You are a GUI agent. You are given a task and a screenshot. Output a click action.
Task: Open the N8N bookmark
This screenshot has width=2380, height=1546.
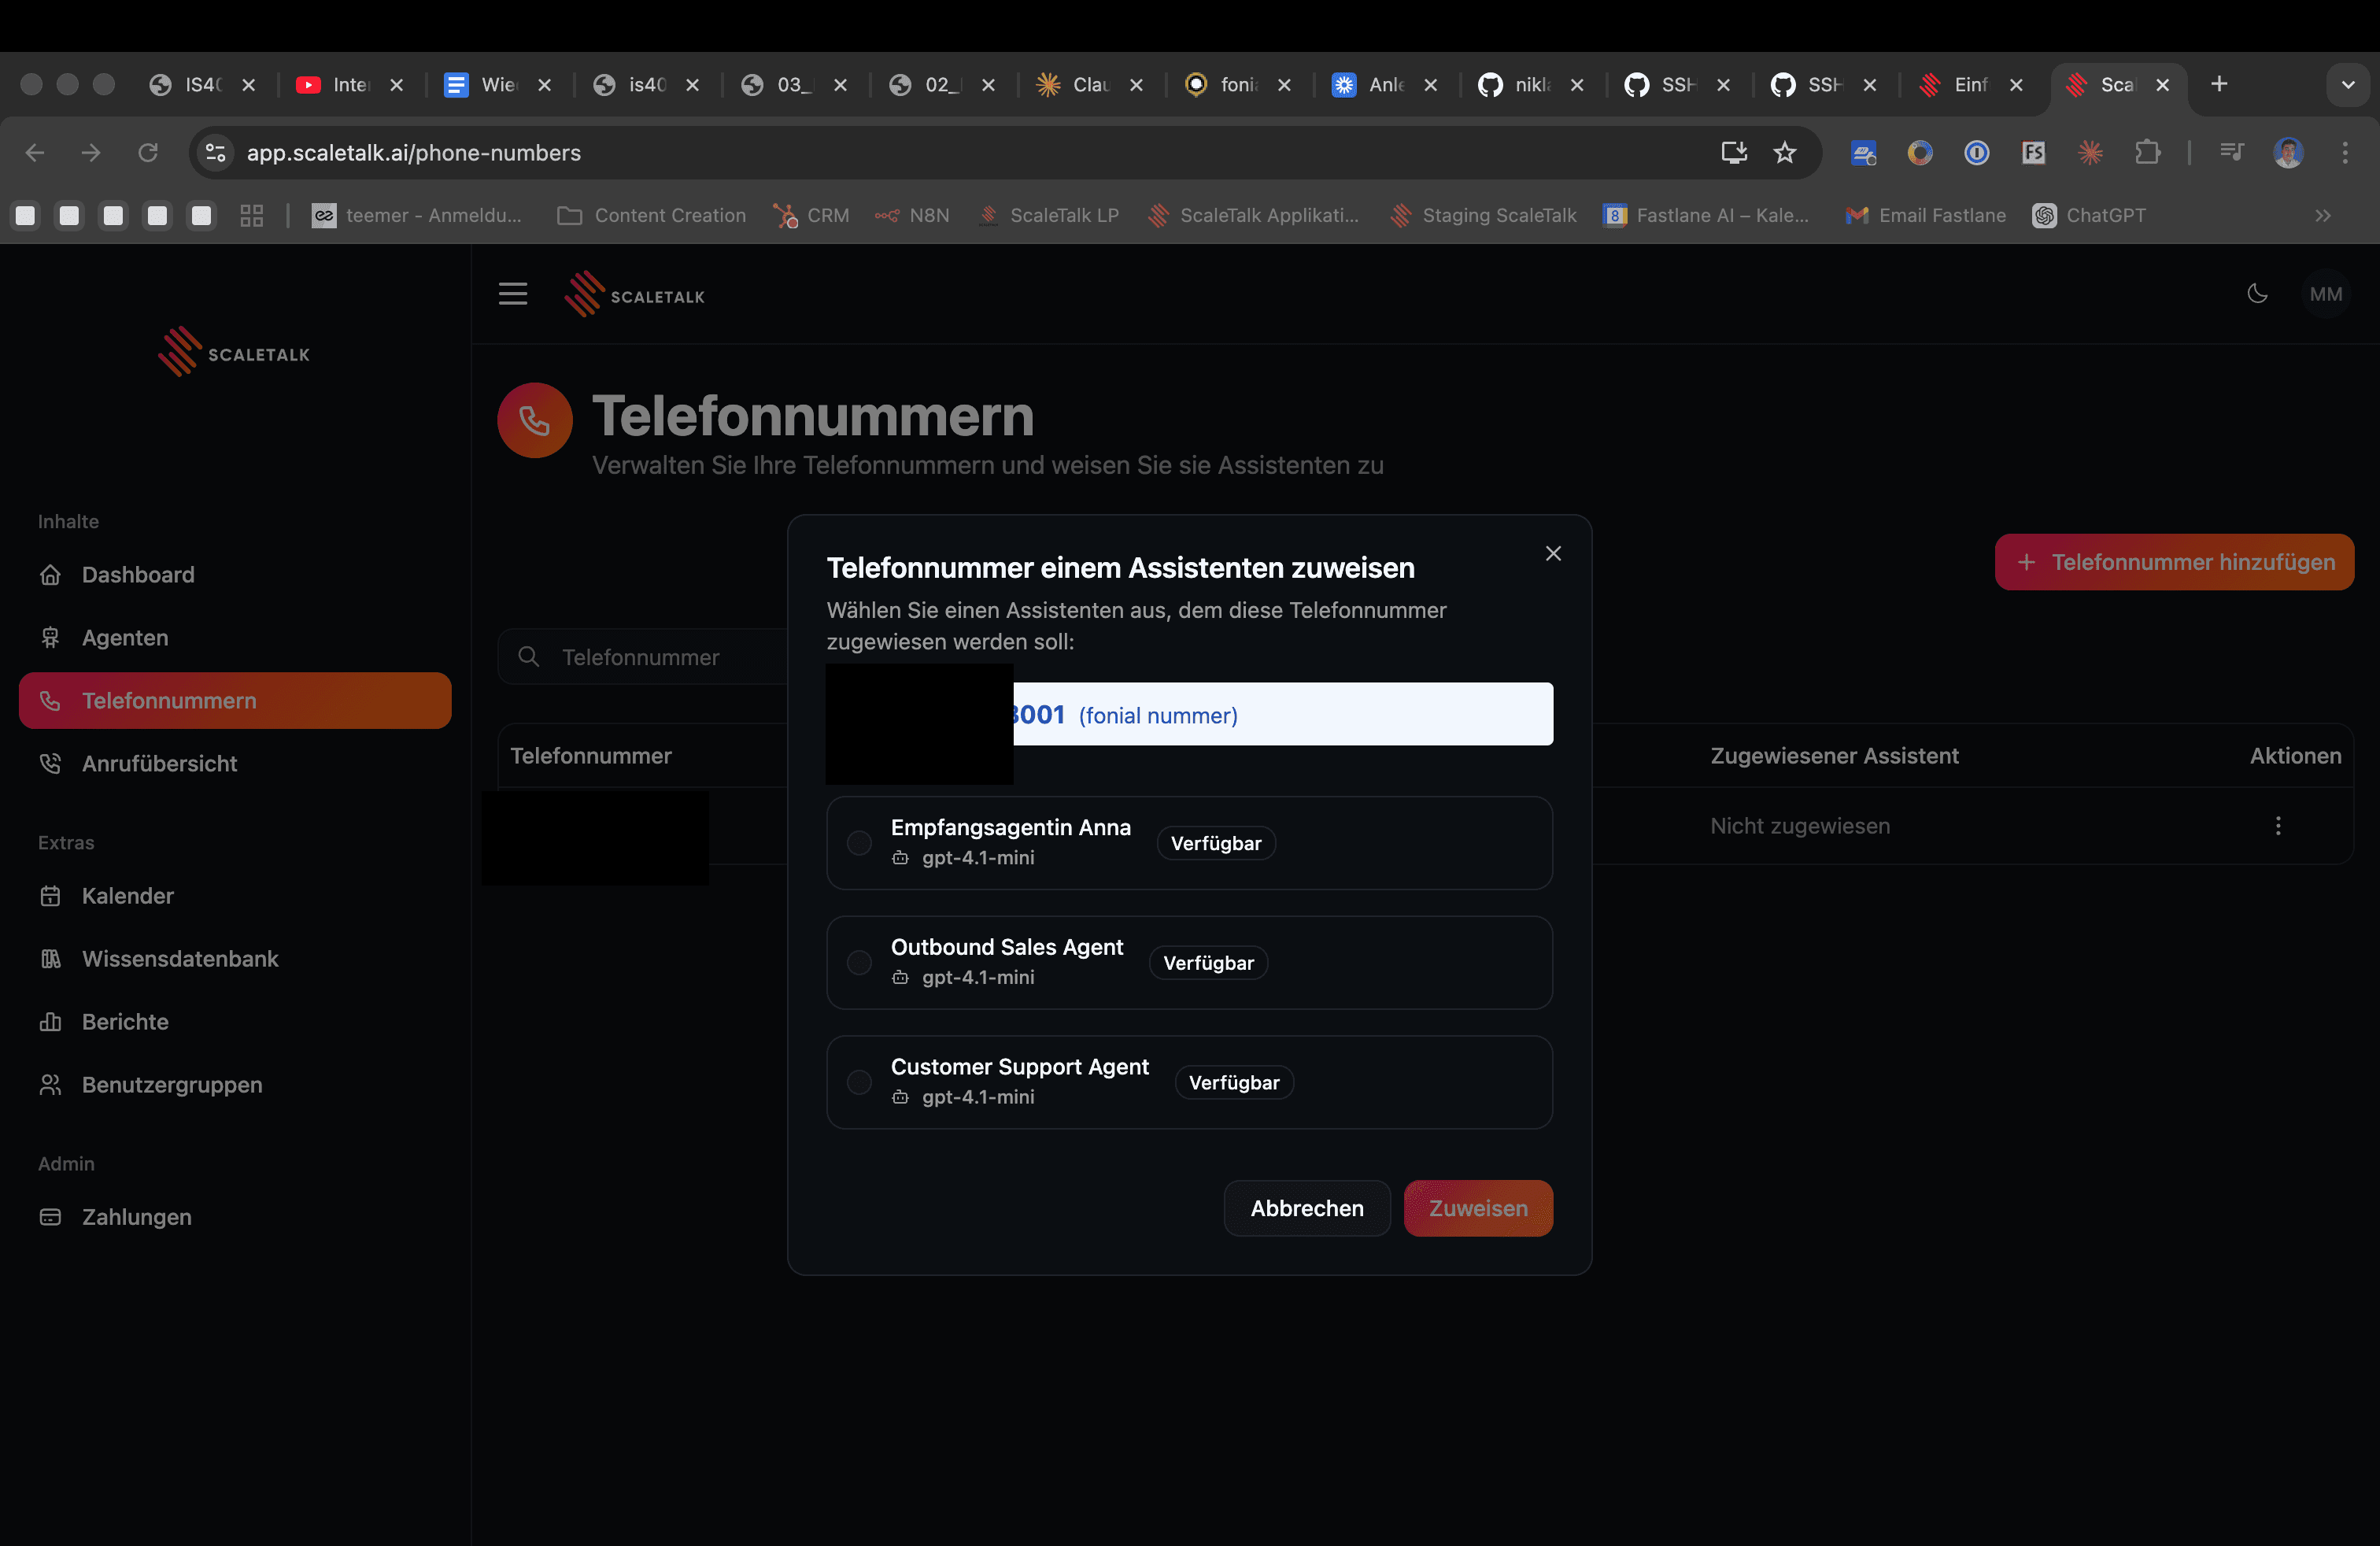[912, 215]
